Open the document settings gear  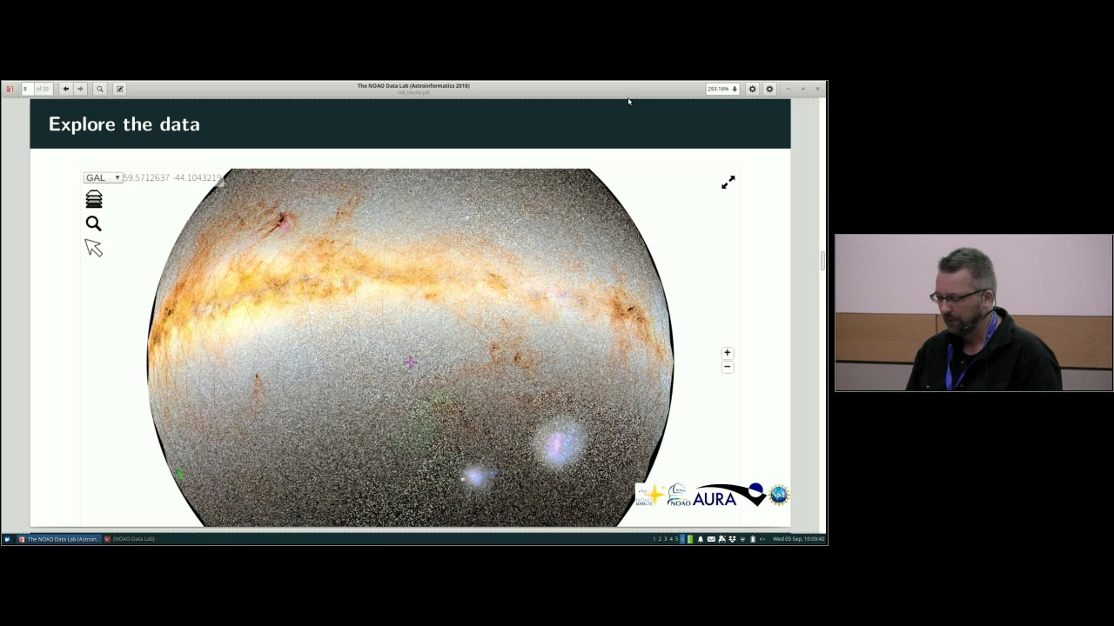(753, 89)
